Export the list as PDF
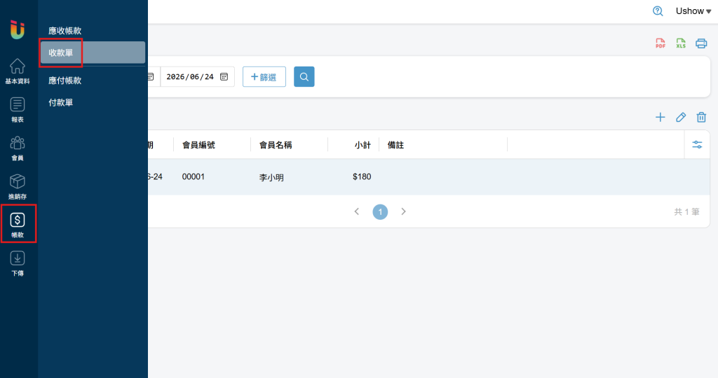This screenshot has height=378, width=718. 661,43
